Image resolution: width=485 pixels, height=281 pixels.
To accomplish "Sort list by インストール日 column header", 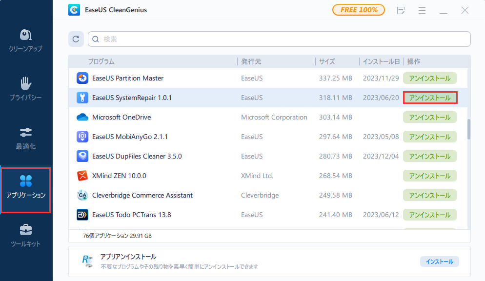I will [381, 61].
